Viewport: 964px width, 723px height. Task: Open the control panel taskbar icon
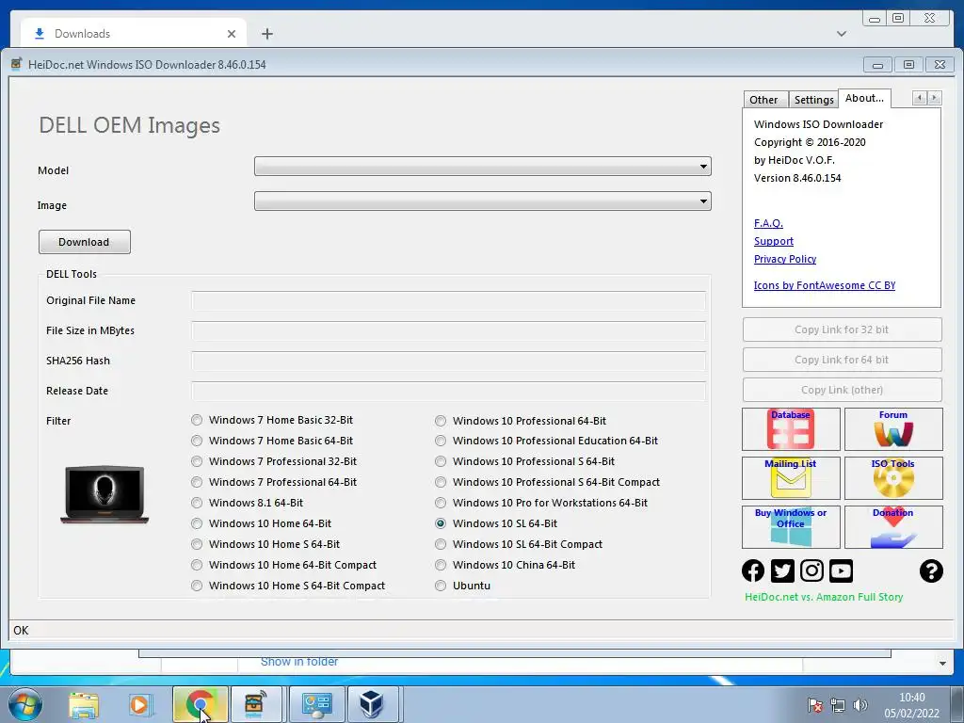click(x=316, y=704)
